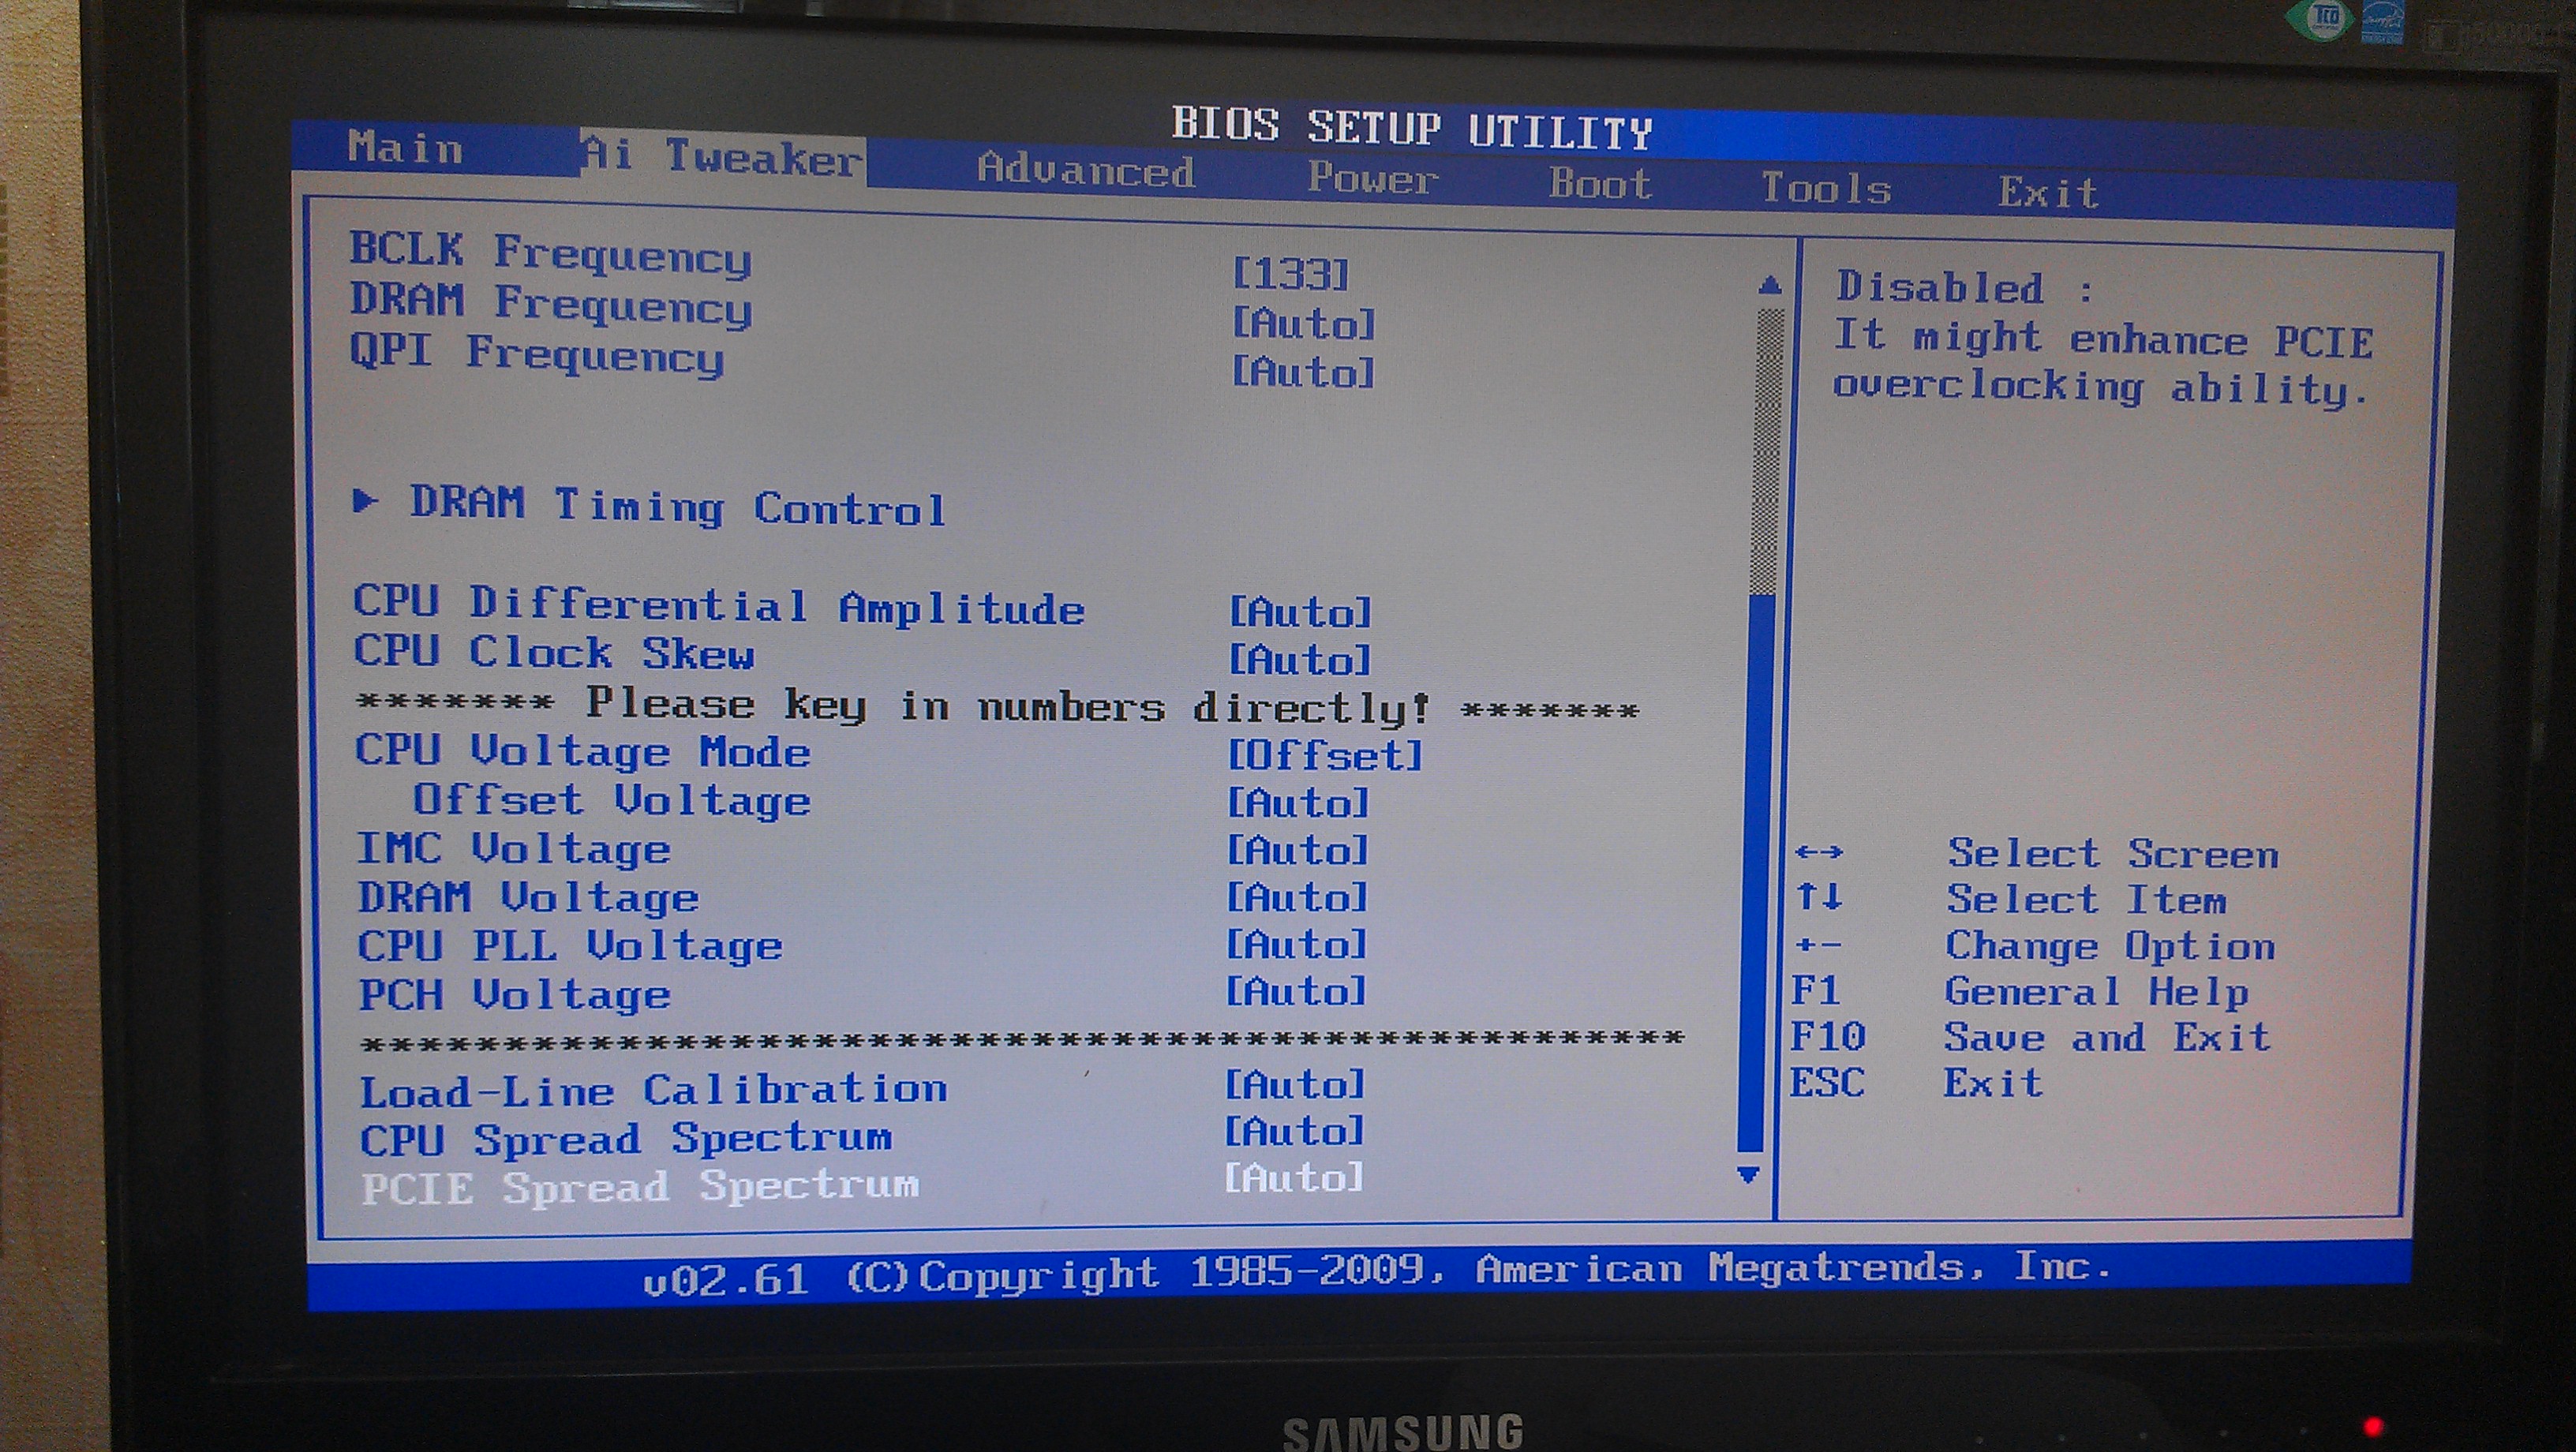Click the Ai Tweaker tab
Image resolution: width=2576 pixels, height=1452 pixels.
(x=722, y=156)
